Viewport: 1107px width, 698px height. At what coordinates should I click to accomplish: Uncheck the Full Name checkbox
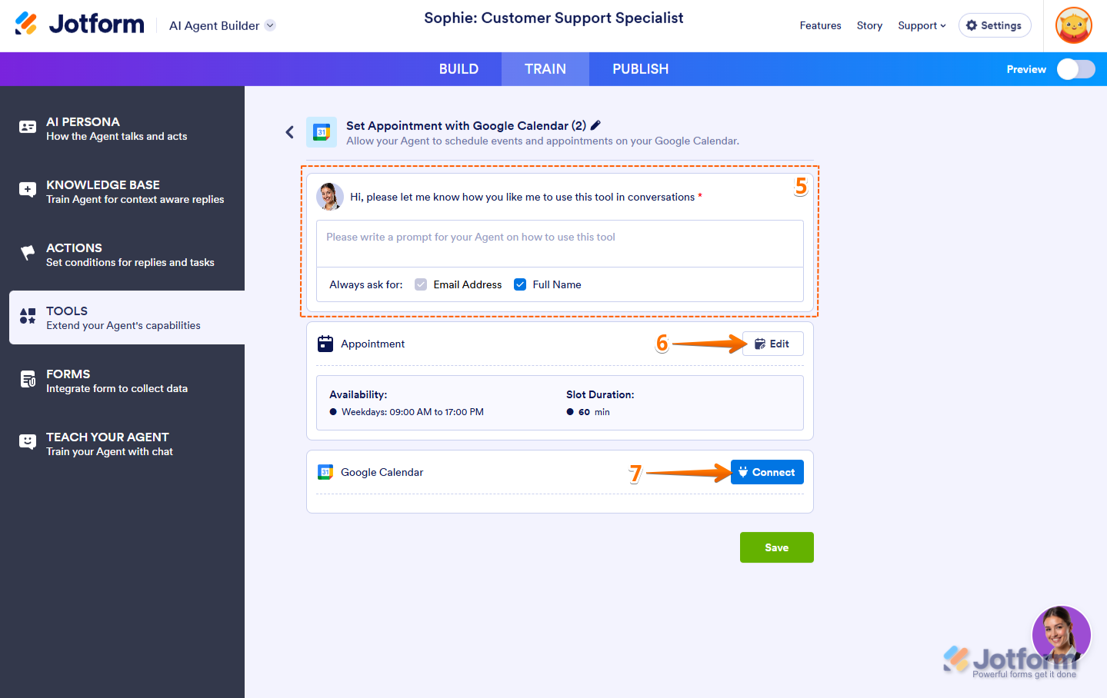(520, 284)
